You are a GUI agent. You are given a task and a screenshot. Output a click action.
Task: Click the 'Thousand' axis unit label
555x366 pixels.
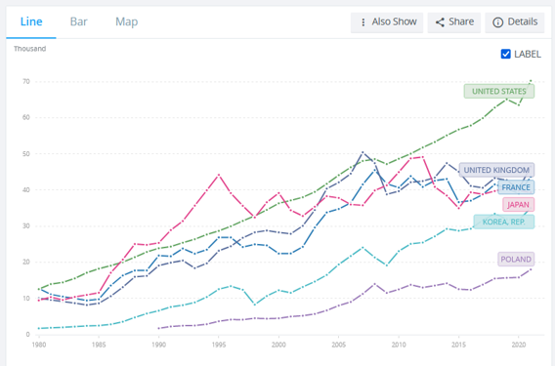(x=29, y=49)
